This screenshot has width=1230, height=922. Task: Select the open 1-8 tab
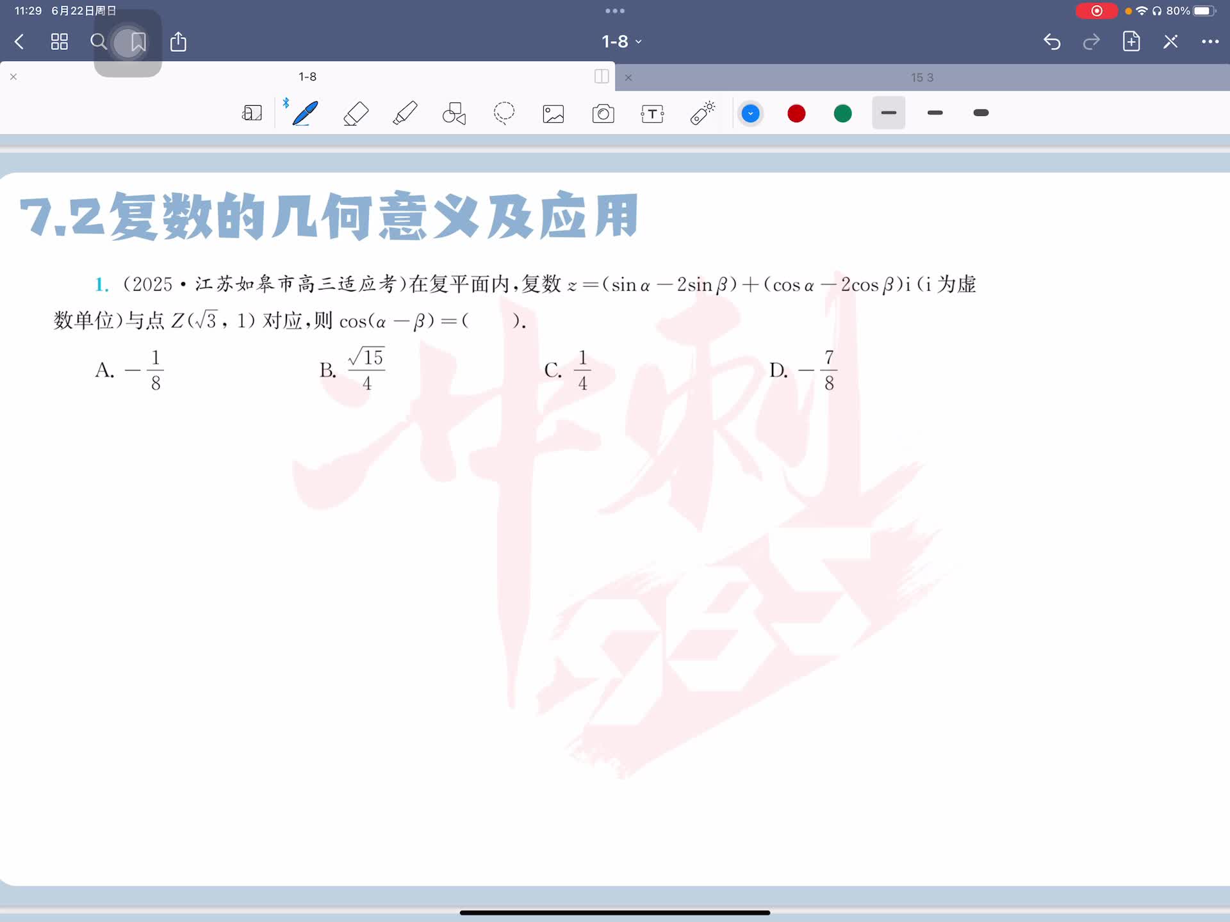pos(307,77)
